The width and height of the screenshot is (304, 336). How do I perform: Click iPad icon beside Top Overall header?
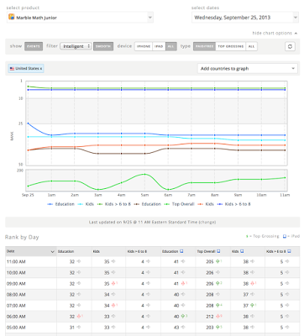(218, 251)
